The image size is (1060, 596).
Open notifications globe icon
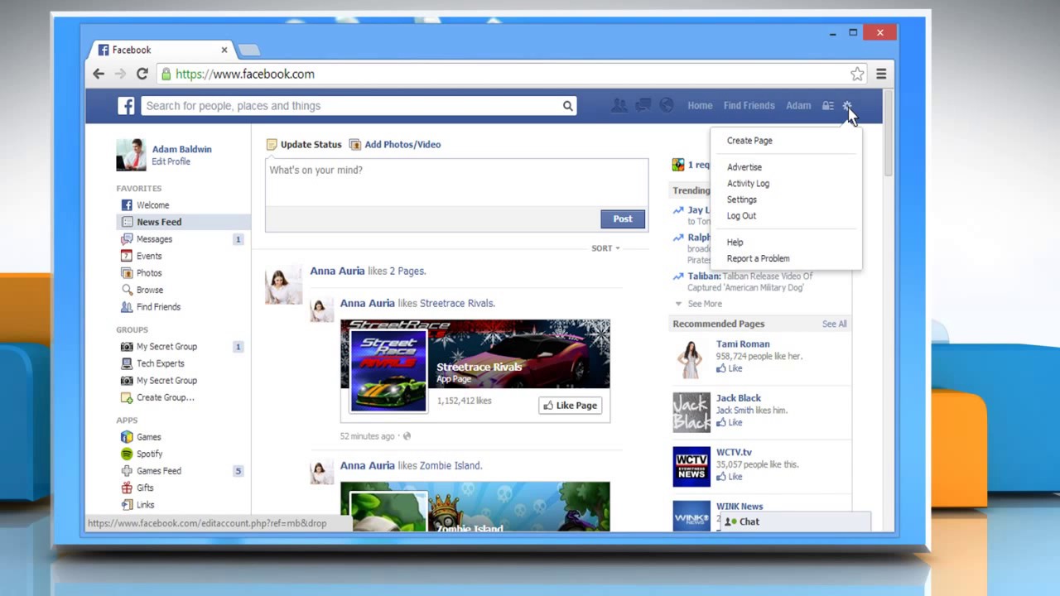click(x=667, y=105)
